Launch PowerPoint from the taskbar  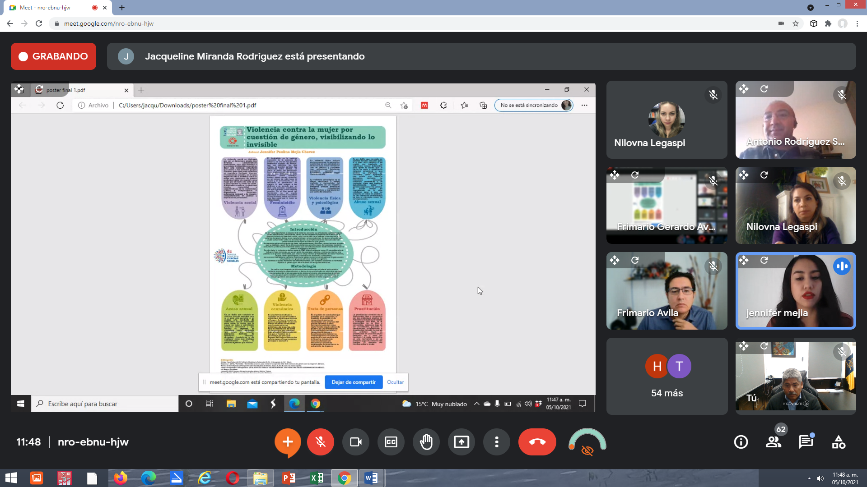[x=288, y=478]
